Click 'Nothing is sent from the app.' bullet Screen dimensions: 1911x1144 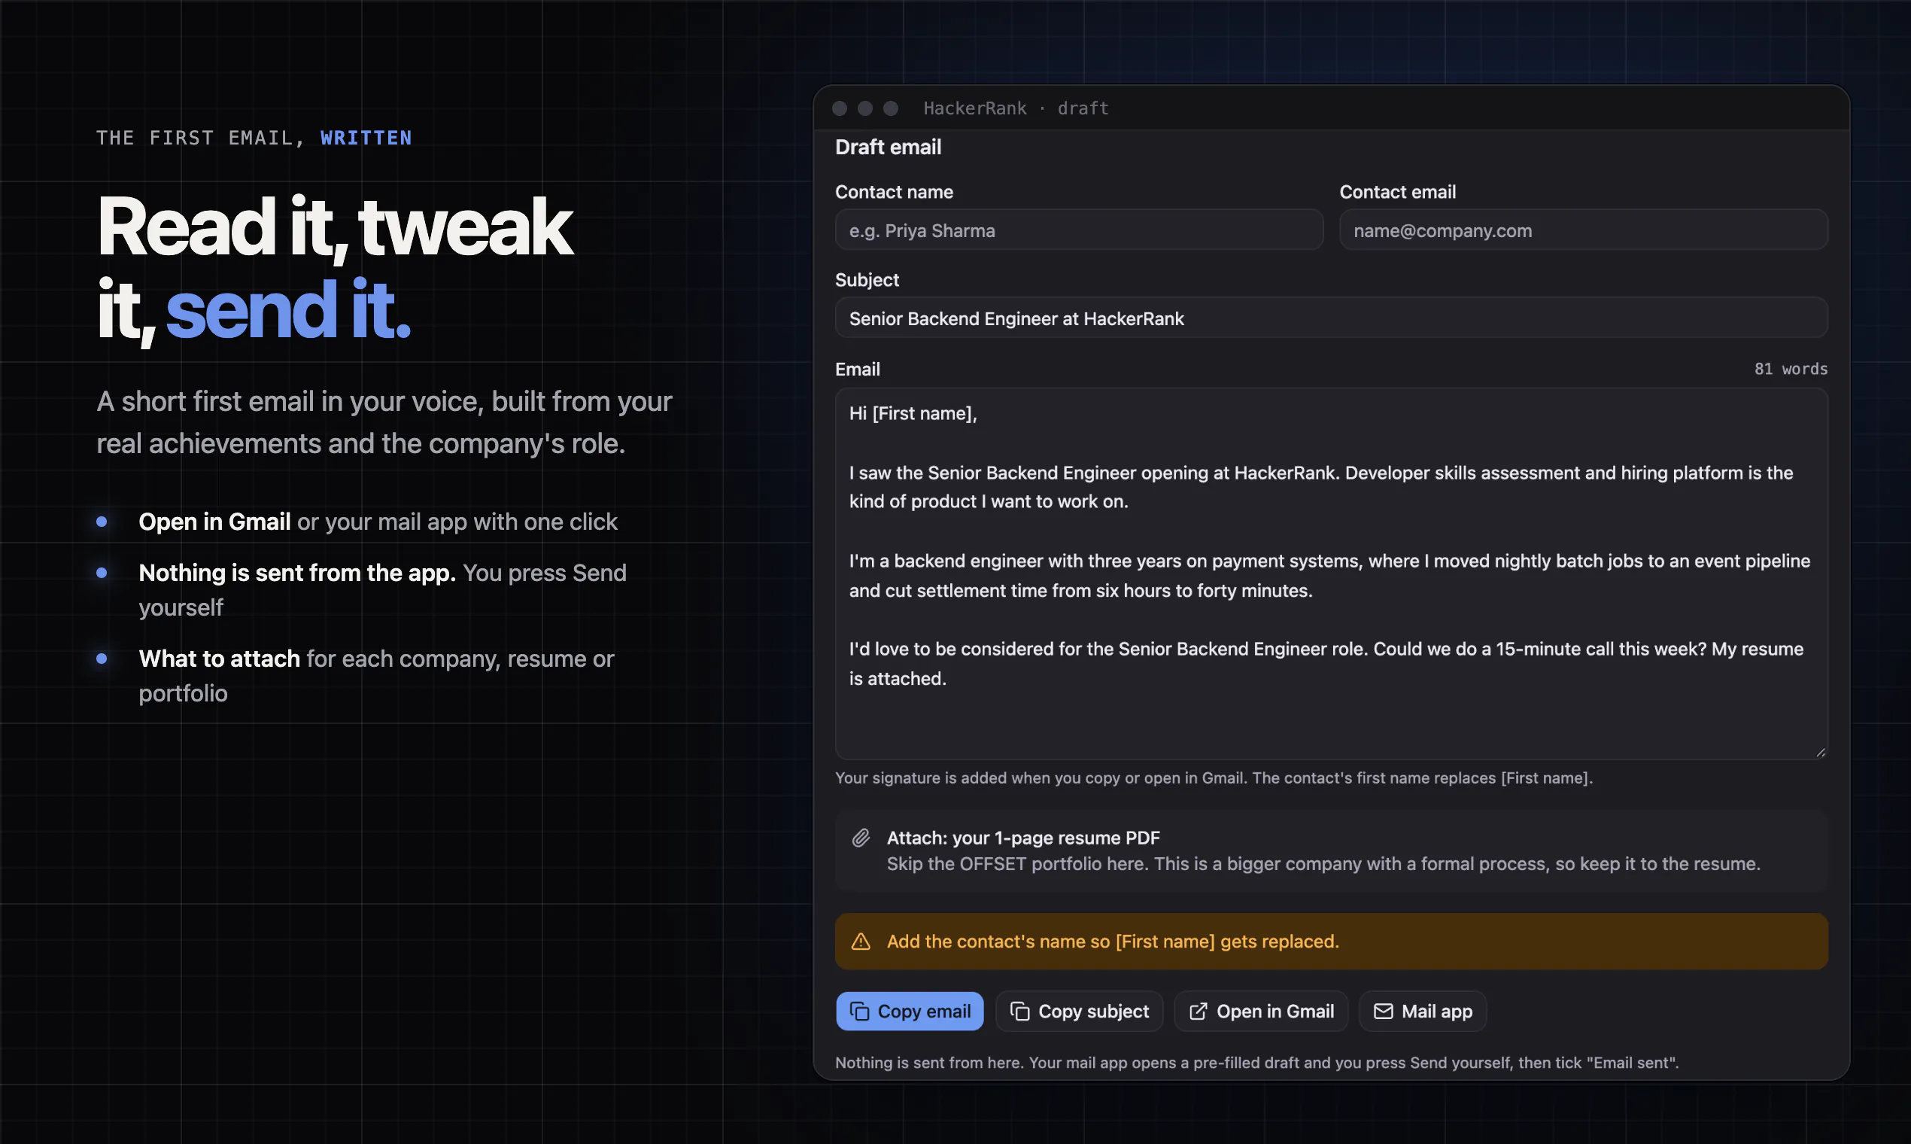297,573
